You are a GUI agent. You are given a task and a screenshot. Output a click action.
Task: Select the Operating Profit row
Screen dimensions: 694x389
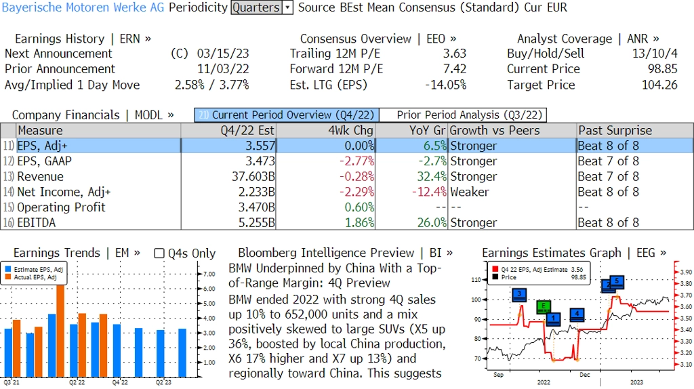(x=347, y=207)
